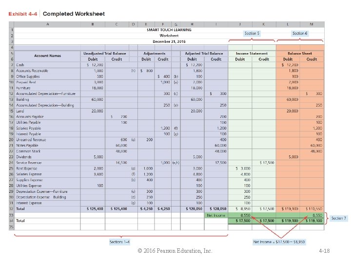Viewport: 351px width, 263px height.
Task: Select the Cash account name cell
Action: coord(47,65)
